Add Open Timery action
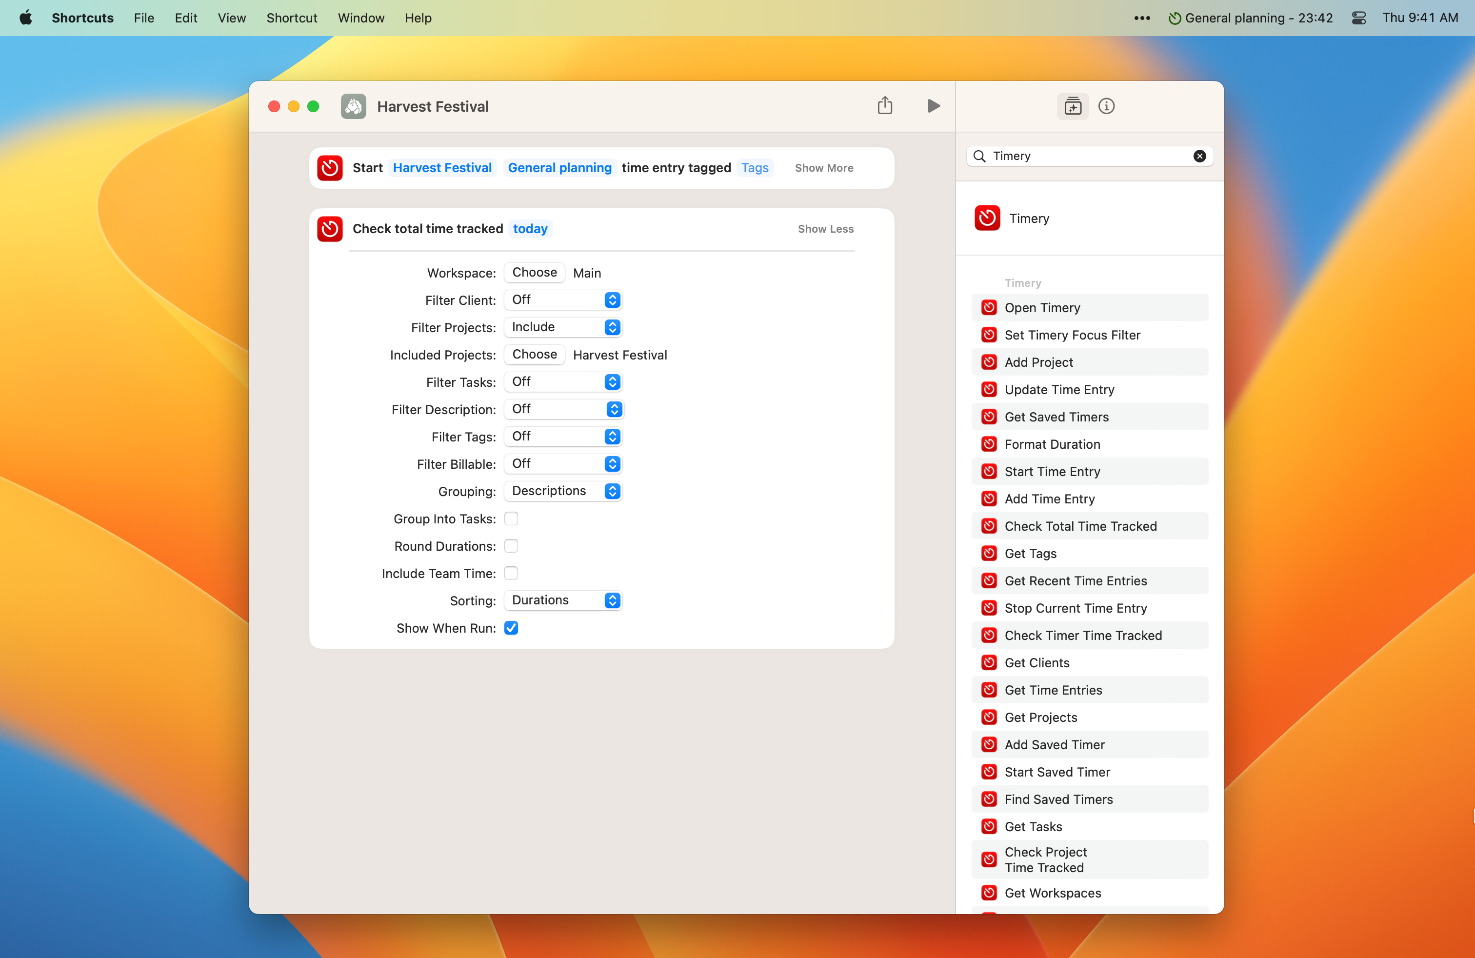The height and width of the screenshot is (958, 1475). point(1090,307)
